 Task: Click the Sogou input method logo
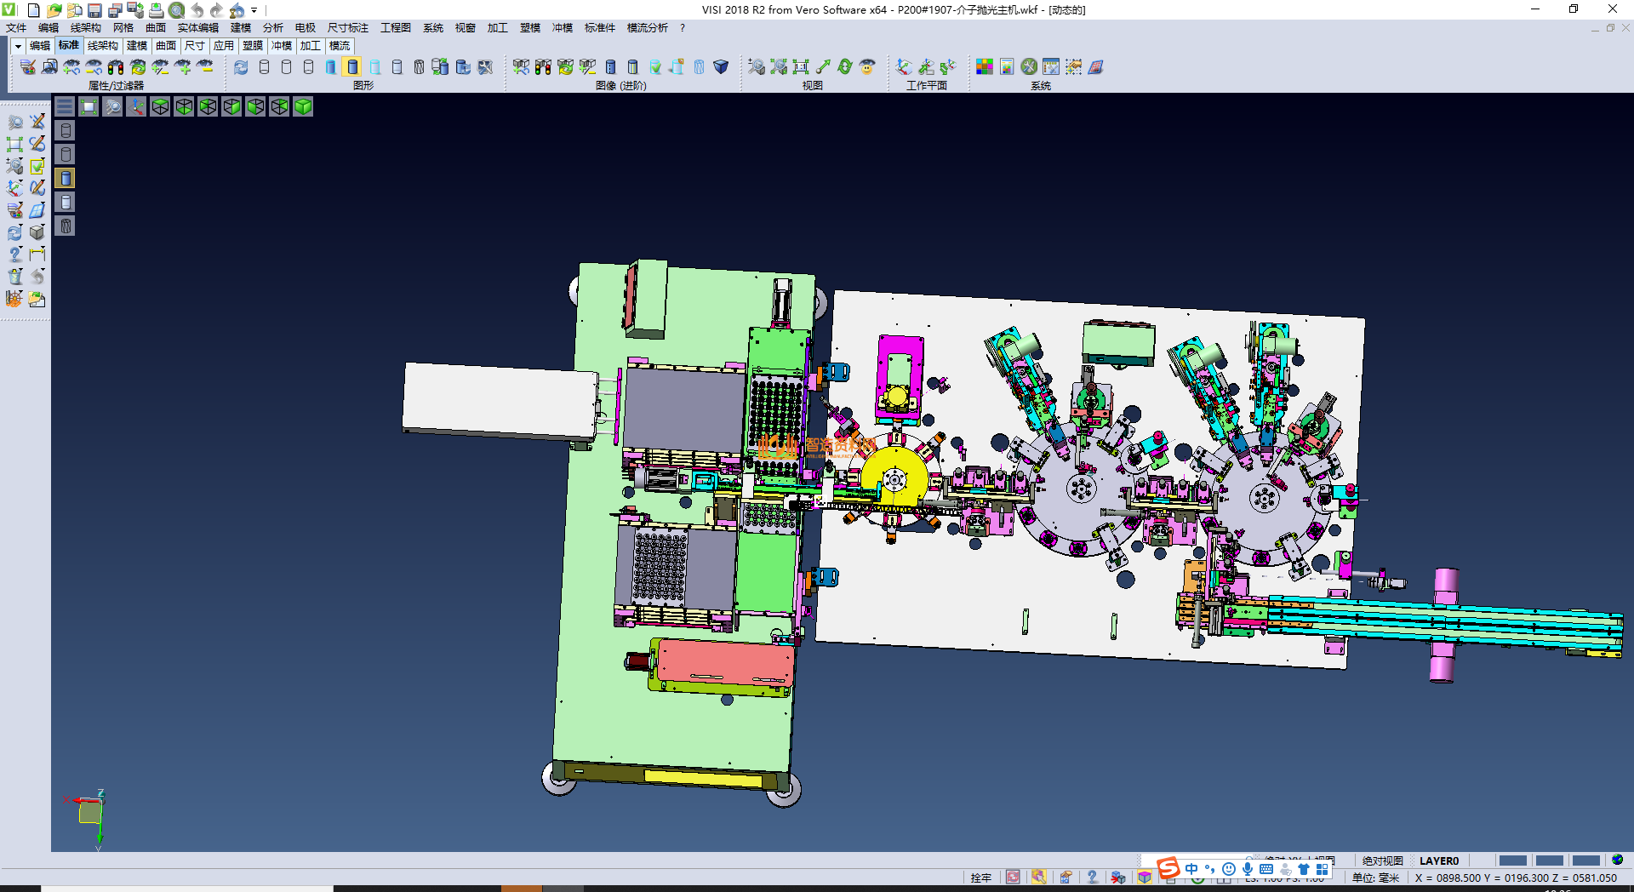coord(1168,868)
